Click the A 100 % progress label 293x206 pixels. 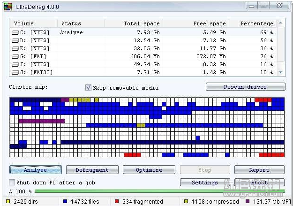click(20, 191)
